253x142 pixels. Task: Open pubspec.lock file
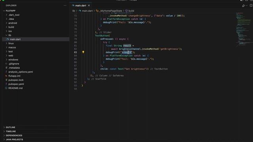click(16, 80)
